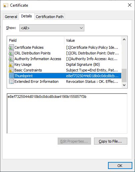Click the Thumbnail property icon beside Thumbprint
This screenshot has width=135, height=172.
point(11,76)
